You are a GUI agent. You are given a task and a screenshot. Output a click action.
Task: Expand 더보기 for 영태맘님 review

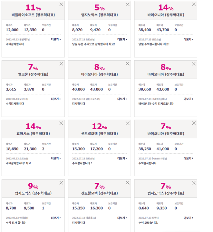[56, 218]
